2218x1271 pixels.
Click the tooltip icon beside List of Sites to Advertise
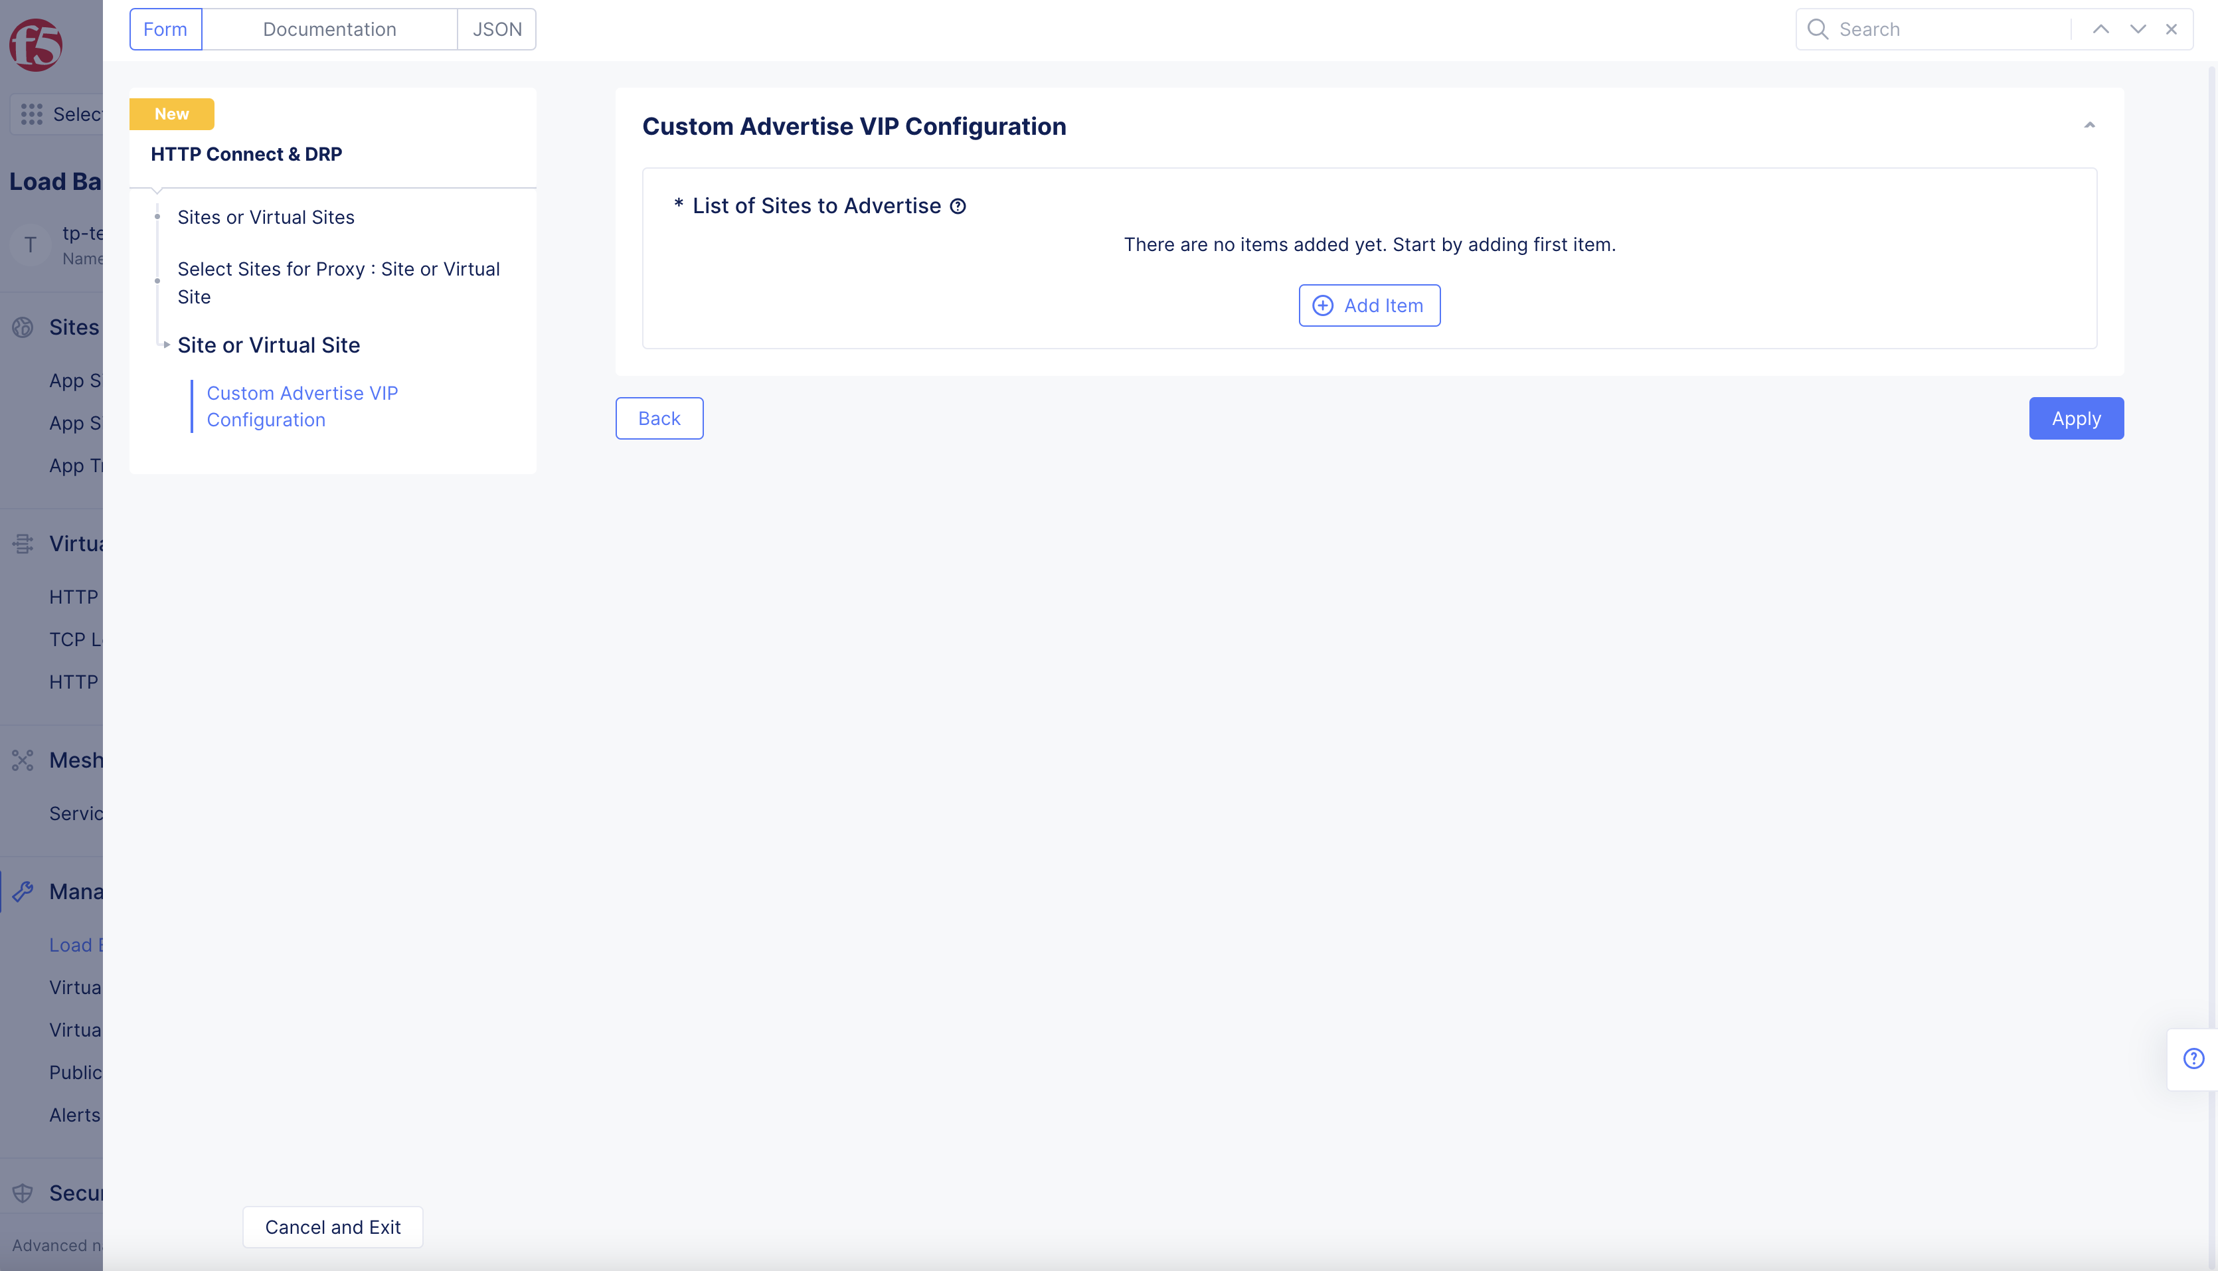point(958,205)
